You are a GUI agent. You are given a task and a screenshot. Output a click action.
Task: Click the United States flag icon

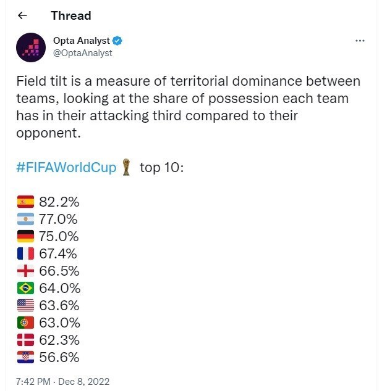click(x=25, y=305)
